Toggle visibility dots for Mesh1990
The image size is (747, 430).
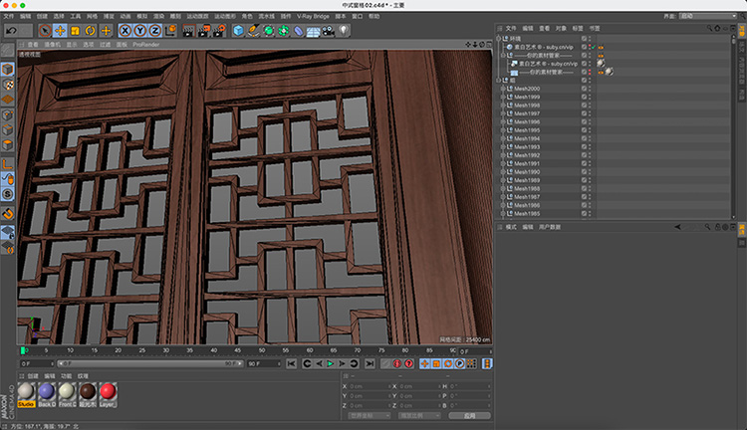tap(591, 172)
